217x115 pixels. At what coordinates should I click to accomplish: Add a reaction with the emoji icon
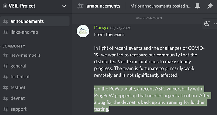[x=207, y=24]
